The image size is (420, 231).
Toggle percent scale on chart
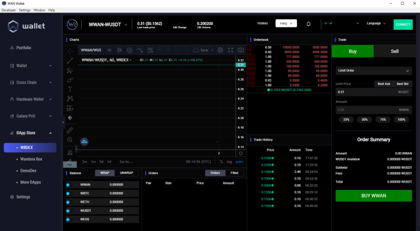pos(221,162)
